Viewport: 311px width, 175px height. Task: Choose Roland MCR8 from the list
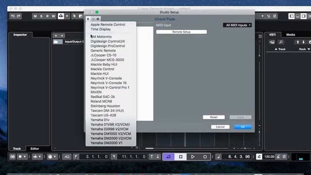[101, 102]
